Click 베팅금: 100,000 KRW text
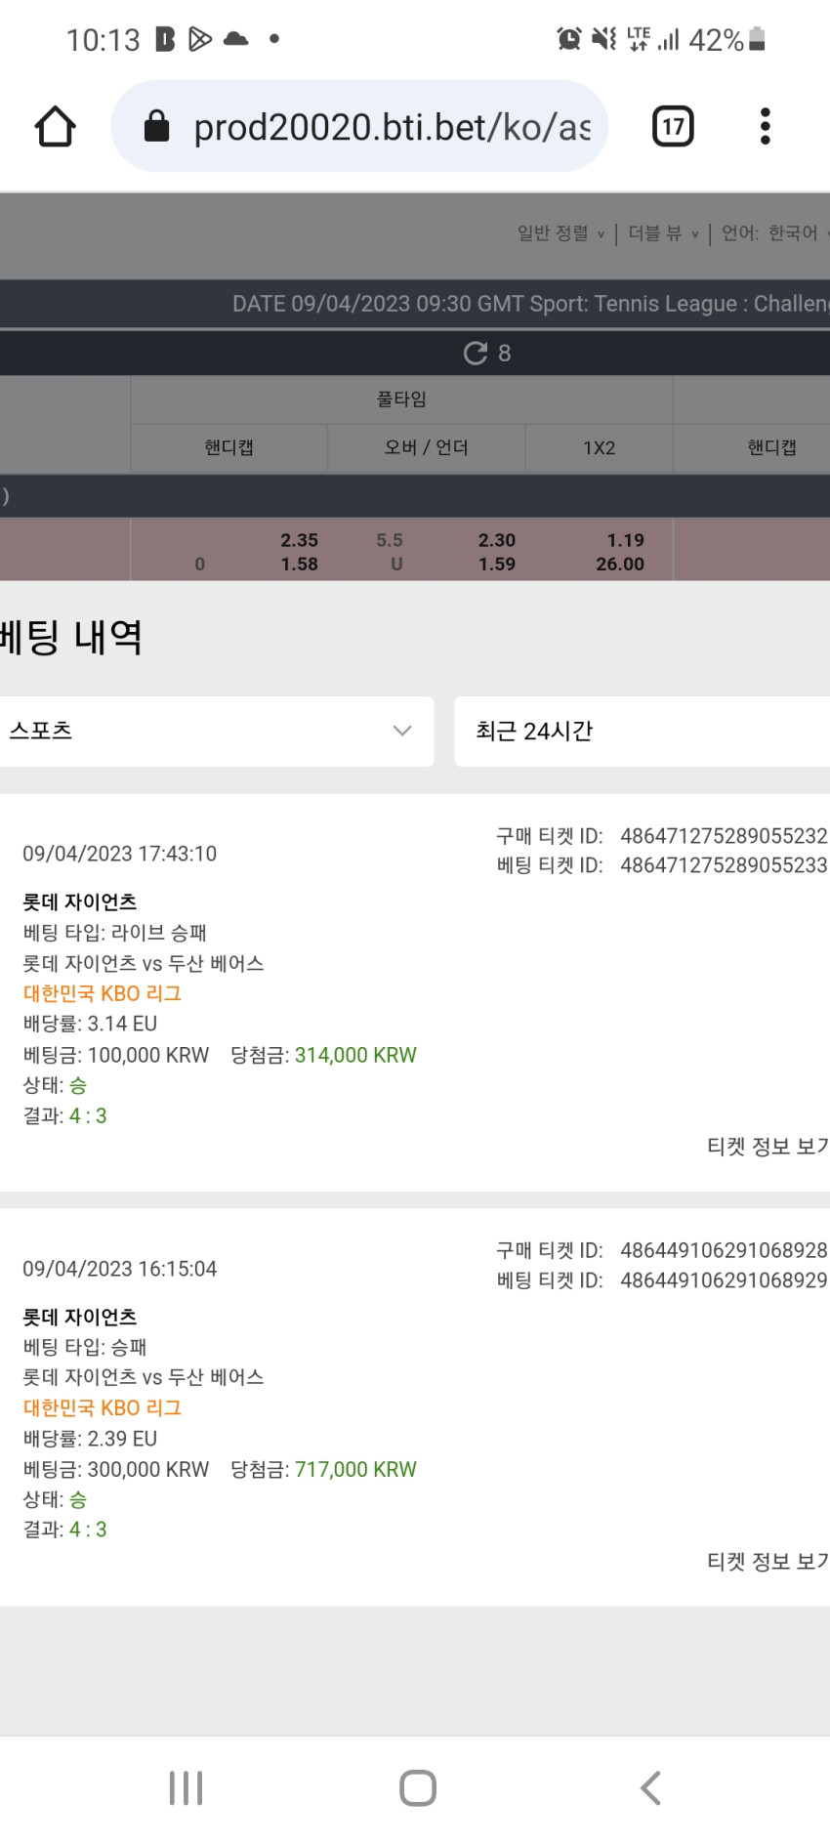 (x=116, y=1055)
